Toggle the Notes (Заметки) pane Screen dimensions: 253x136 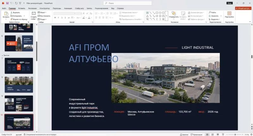pyautogui.click(x=184, y=134)
